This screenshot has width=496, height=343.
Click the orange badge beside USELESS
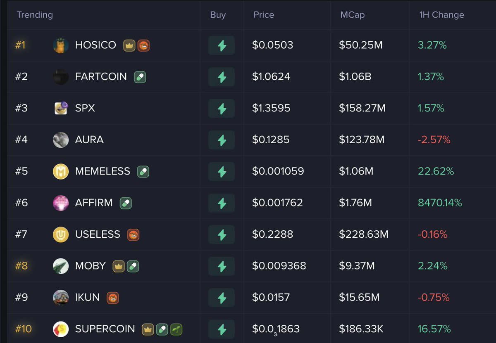[x=133, y=235]
